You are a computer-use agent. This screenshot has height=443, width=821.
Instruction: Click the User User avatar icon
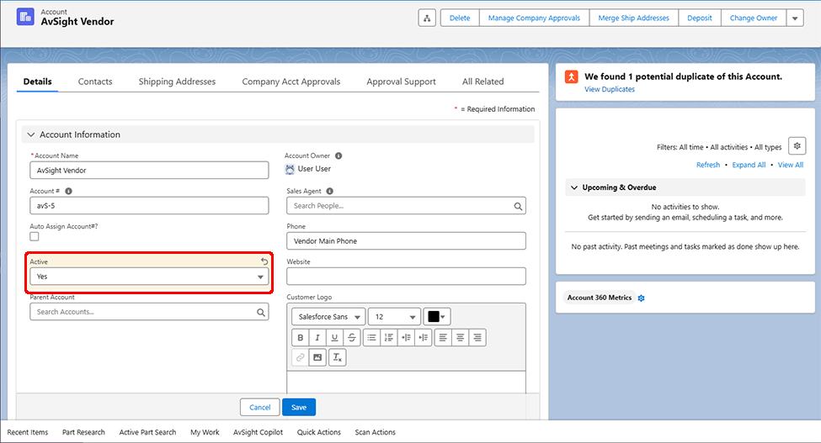point(290,169)
